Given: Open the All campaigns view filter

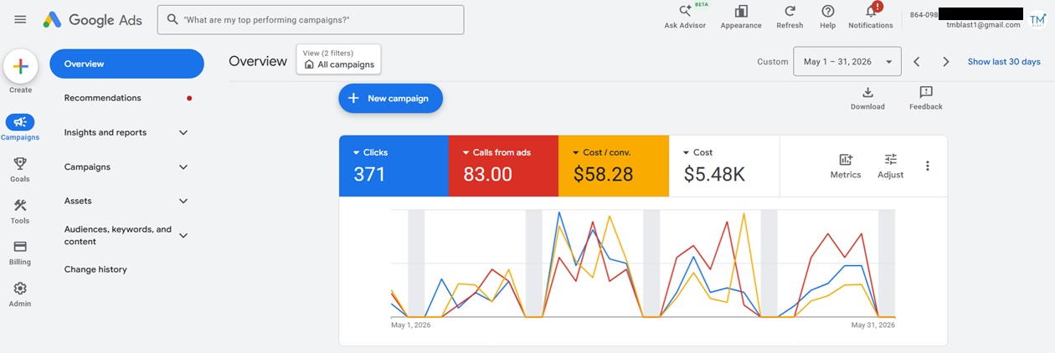Looking at the screenshot, I should [338, 59].
